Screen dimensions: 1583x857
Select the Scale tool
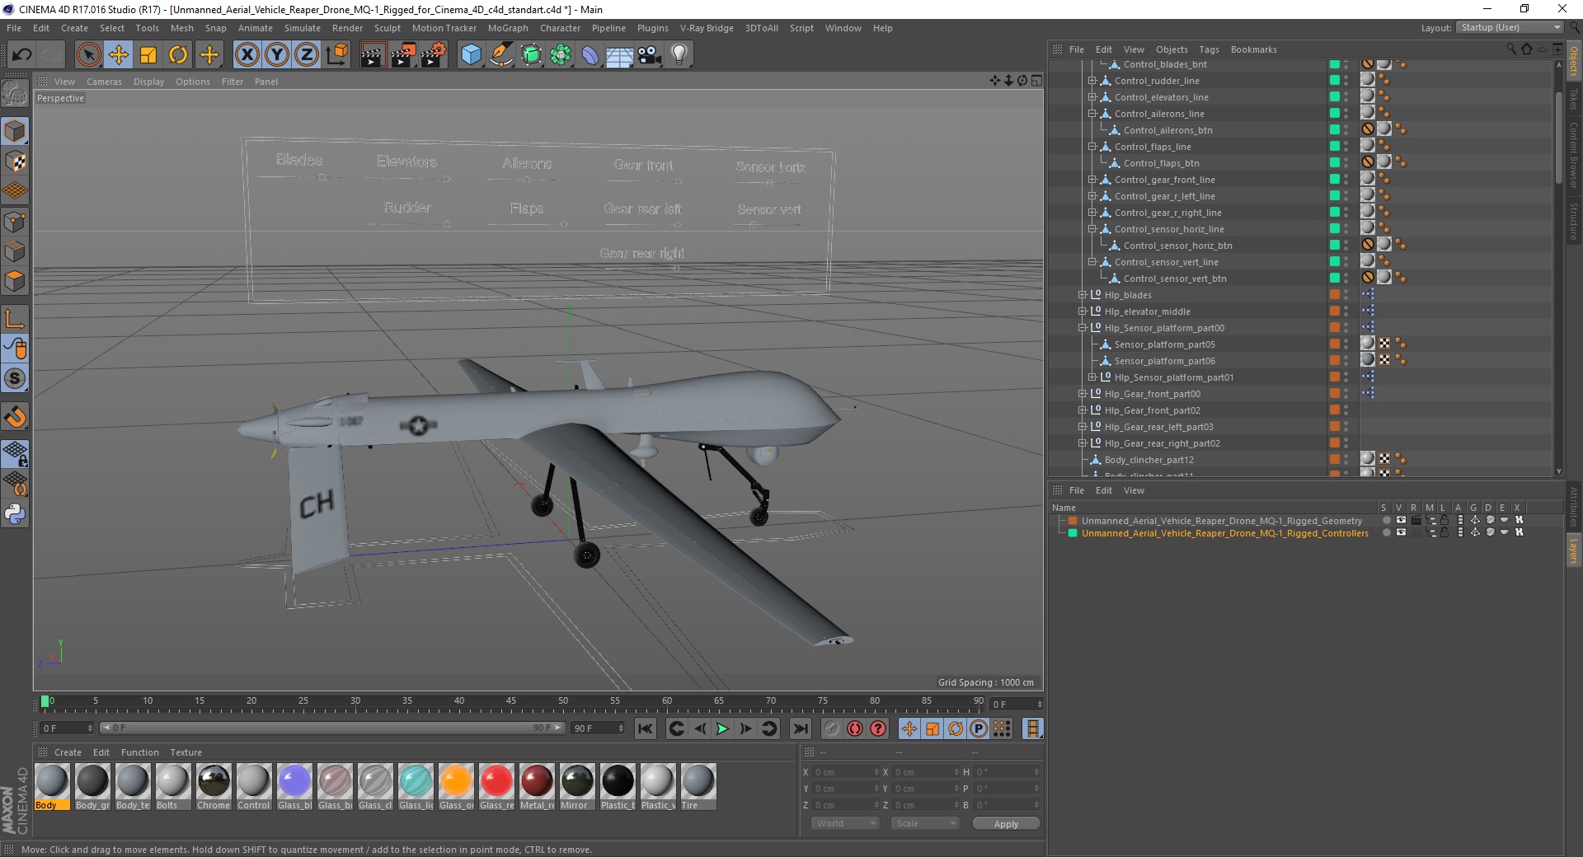tap(148, 55)
